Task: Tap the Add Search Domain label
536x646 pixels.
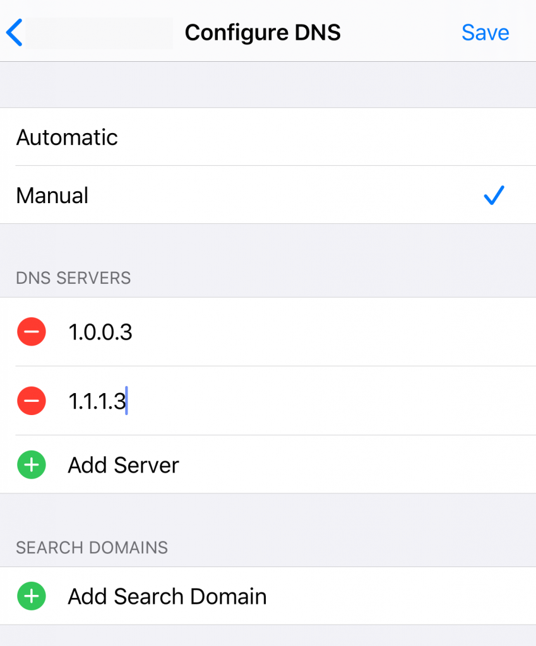Action: 167,596
